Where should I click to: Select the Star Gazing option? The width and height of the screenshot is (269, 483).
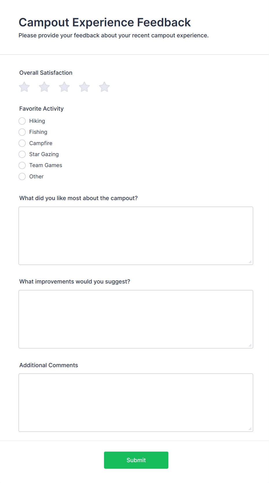tap(22, 154)
